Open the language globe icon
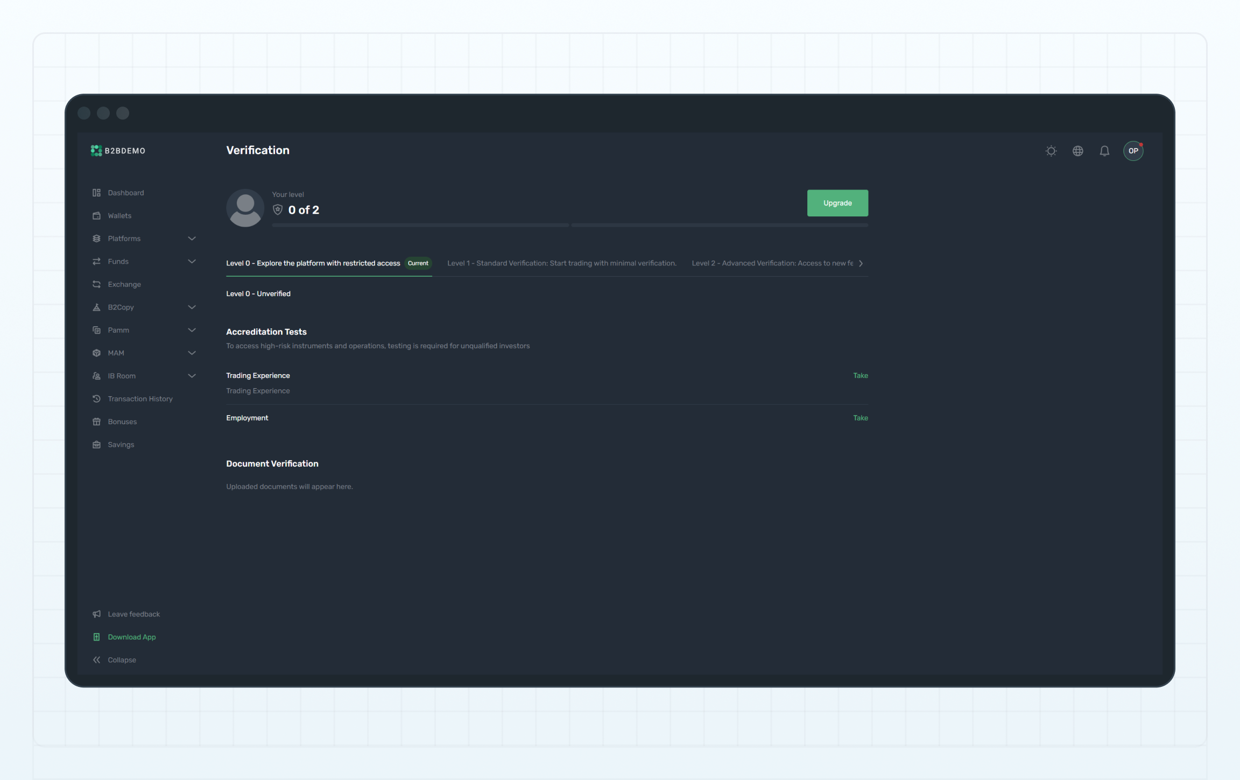The width and height of the screenshot is (1240, 780). tap(1077, 151)
